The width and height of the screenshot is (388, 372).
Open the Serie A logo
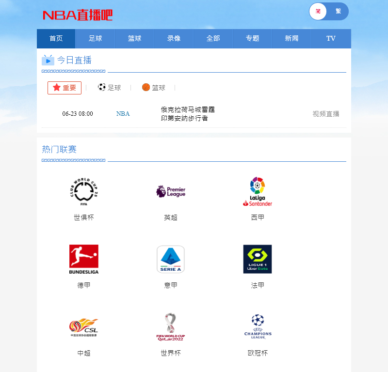pyautogui.click(x=171, y=259)
